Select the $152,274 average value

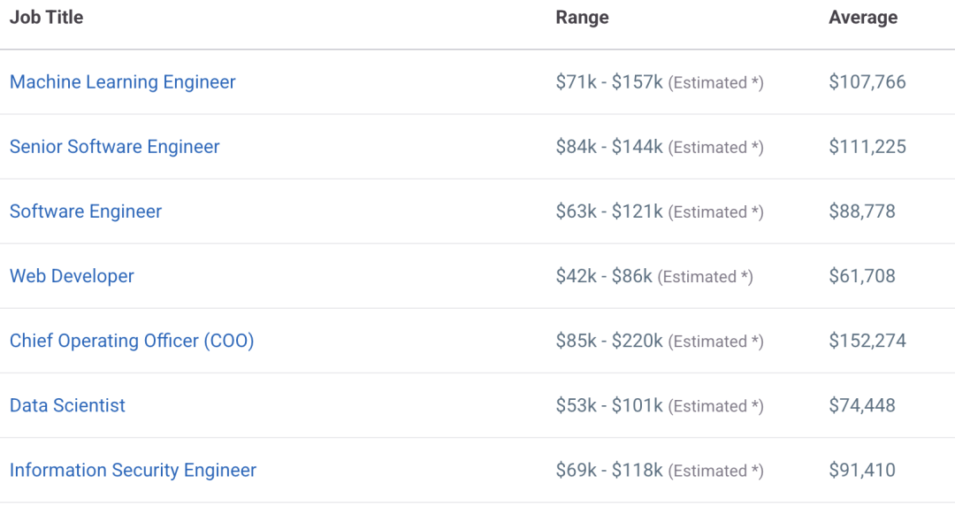click(x=867, y=341)
